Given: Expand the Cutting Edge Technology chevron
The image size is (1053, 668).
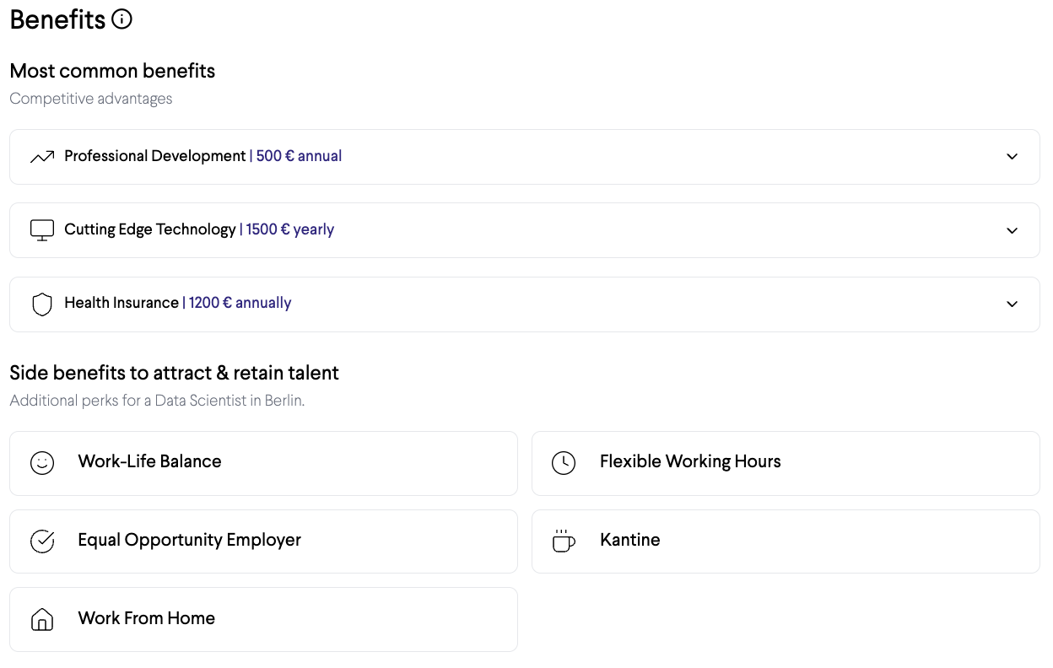Looking at the screenshot, I should click(1012, 230).
